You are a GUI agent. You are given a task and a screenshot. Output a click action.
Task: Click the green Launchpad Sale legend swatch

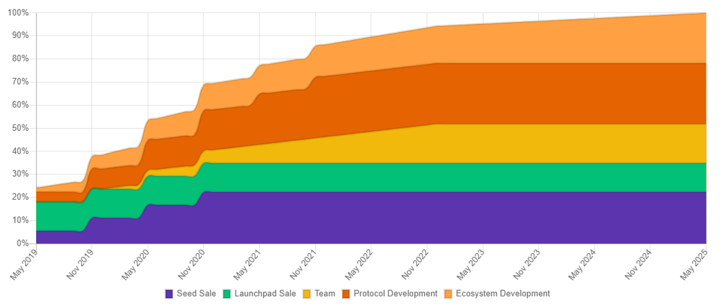point(227,294)
